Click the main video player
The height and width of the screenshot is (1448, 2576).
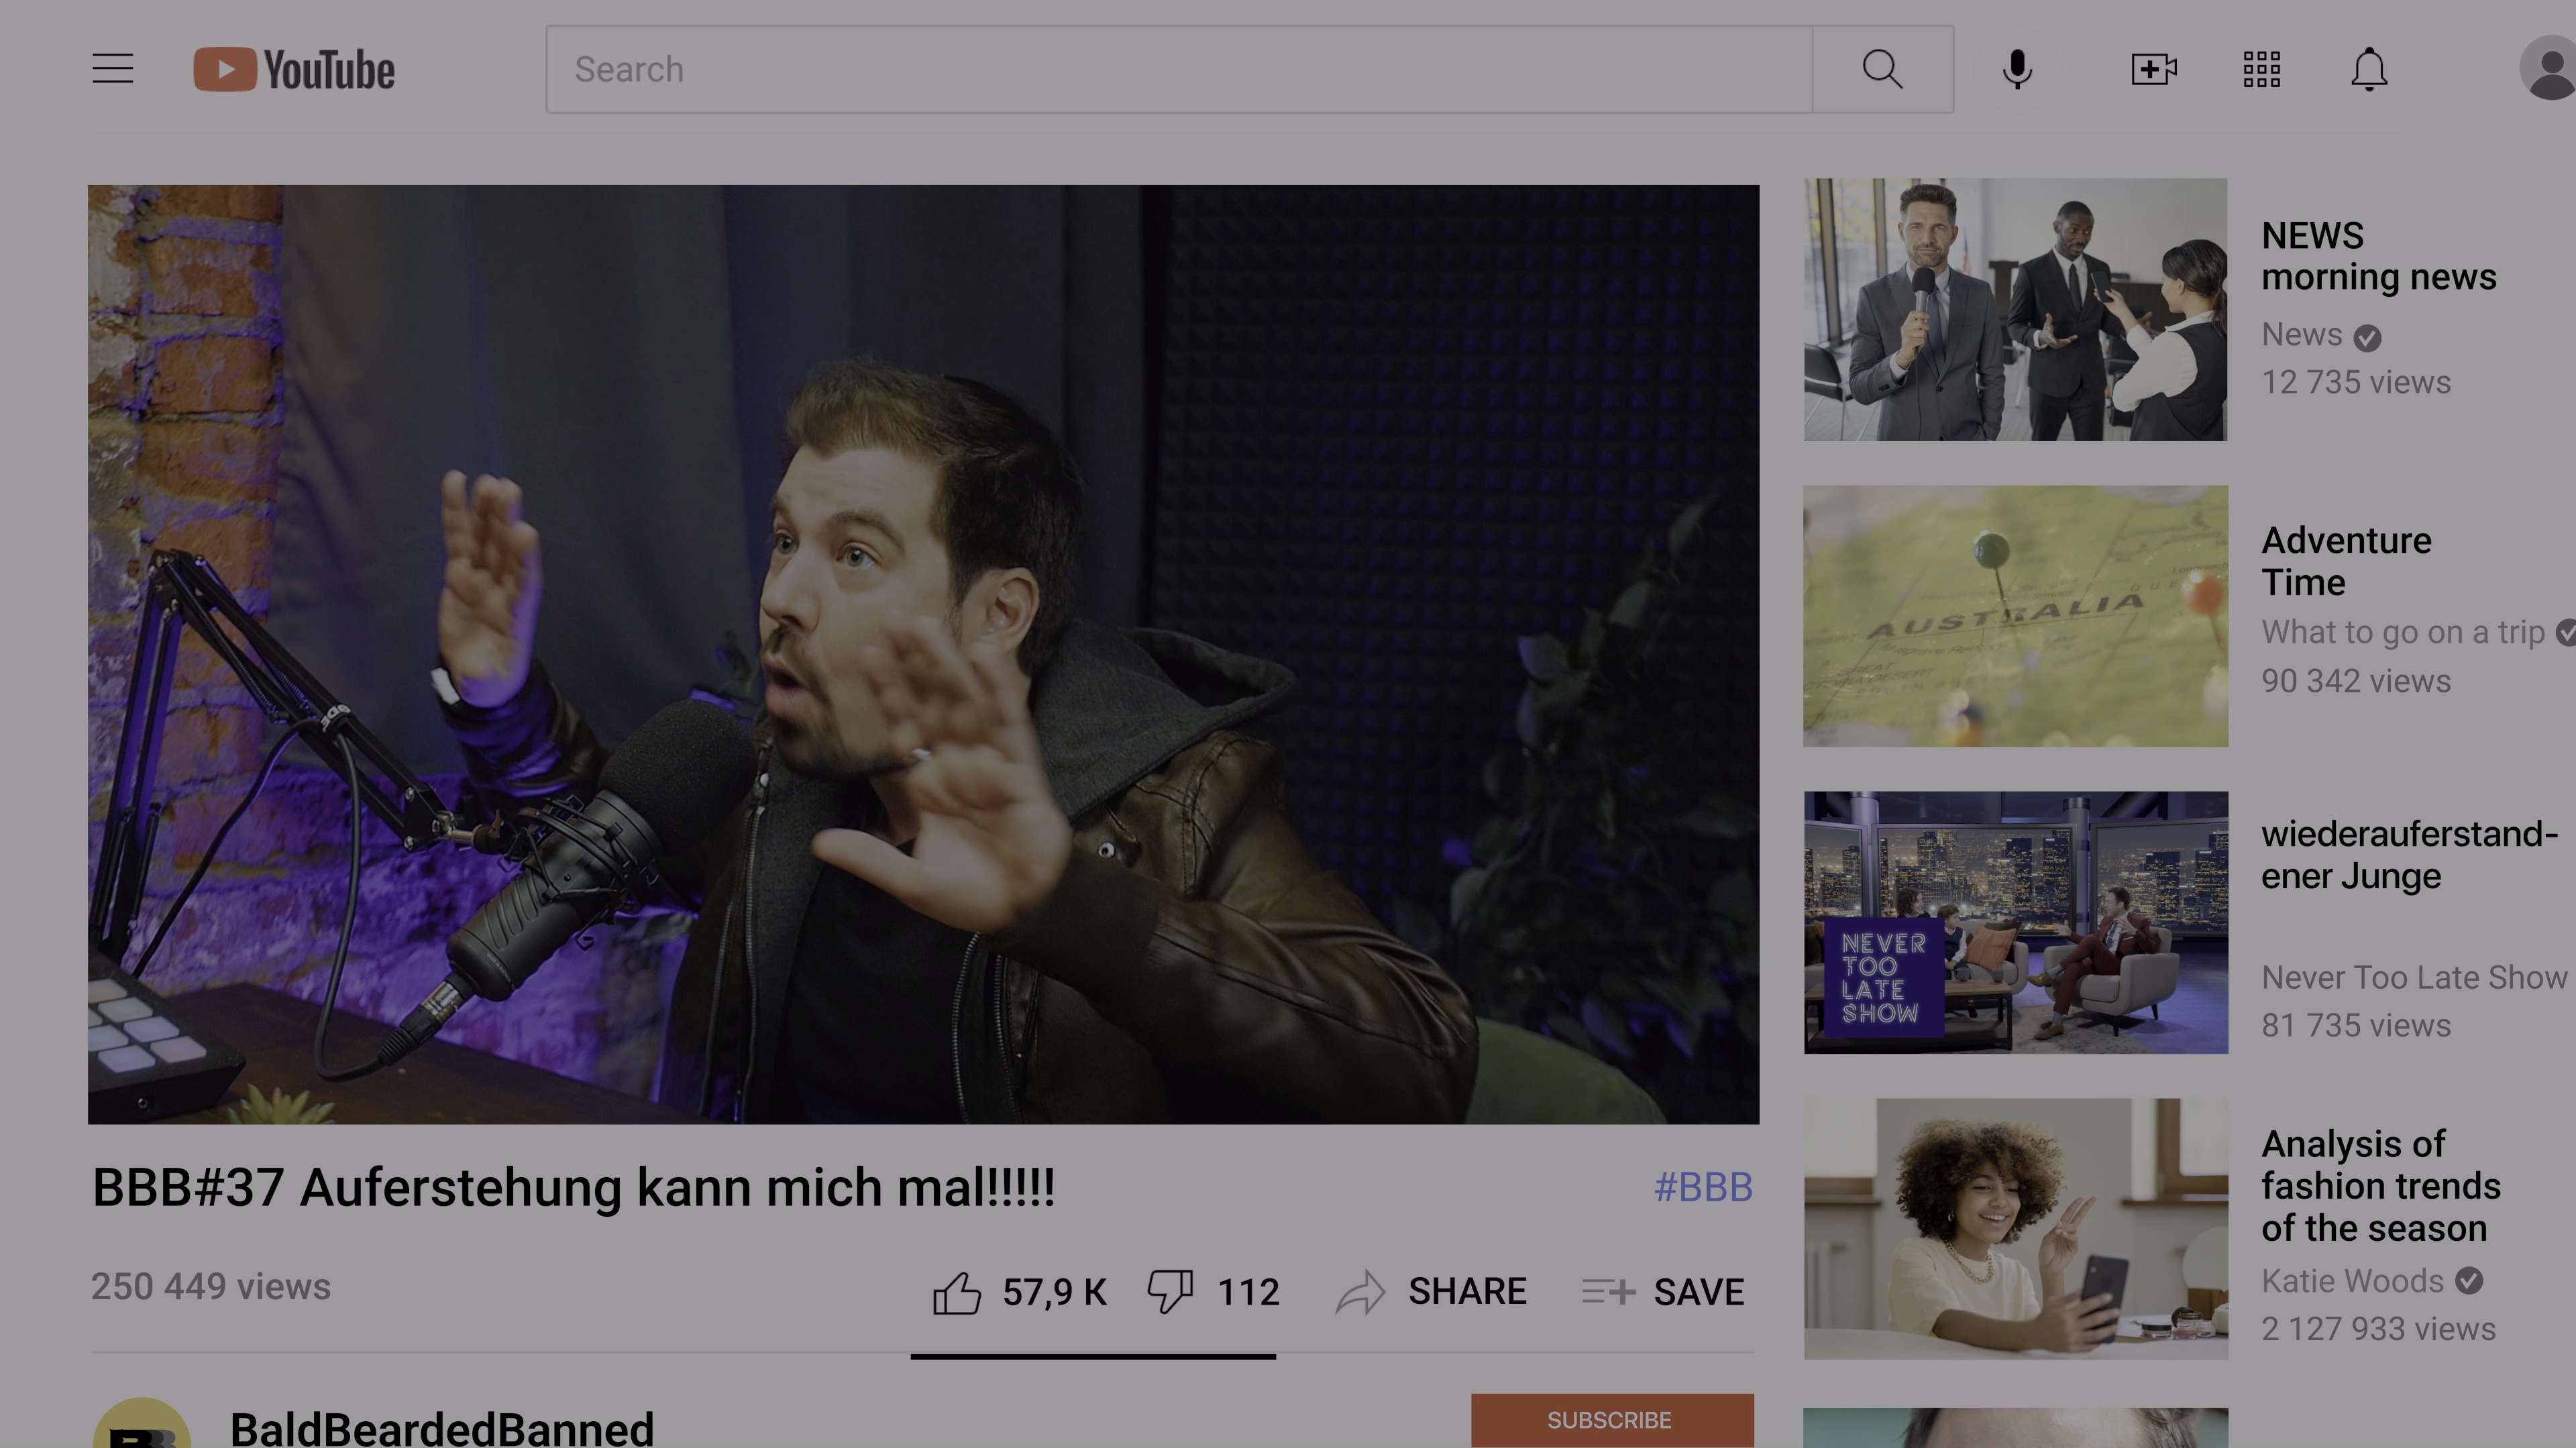click(x=923, y=654)
